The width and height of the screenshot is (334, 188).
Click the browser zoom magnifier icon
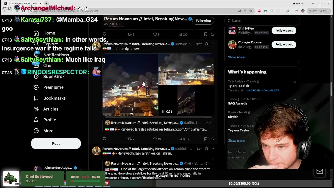[x=245, y=11]
